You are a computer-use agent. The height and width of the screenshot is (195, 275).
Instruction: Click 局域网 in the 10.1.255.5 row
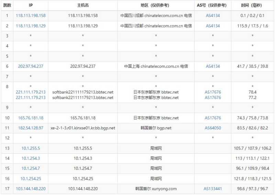(156, 148)
